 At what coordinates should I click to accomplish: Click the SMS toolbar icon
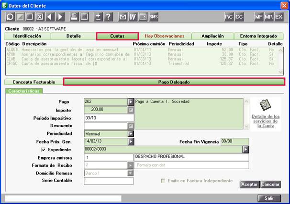(154, 17)
